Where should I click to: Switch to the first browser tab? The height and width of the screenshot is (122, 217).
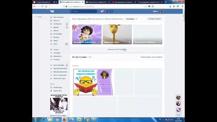[x=45, y=2]
